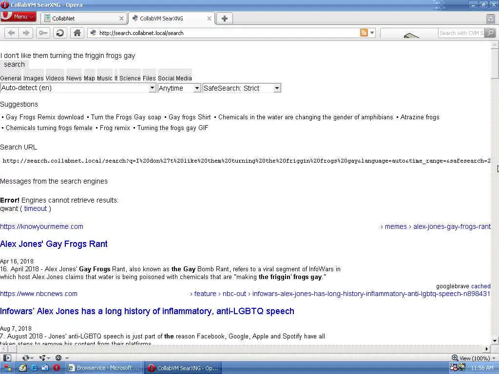
Task: Click the Opera Link sync icon
Action: click(x=27, y=358)
